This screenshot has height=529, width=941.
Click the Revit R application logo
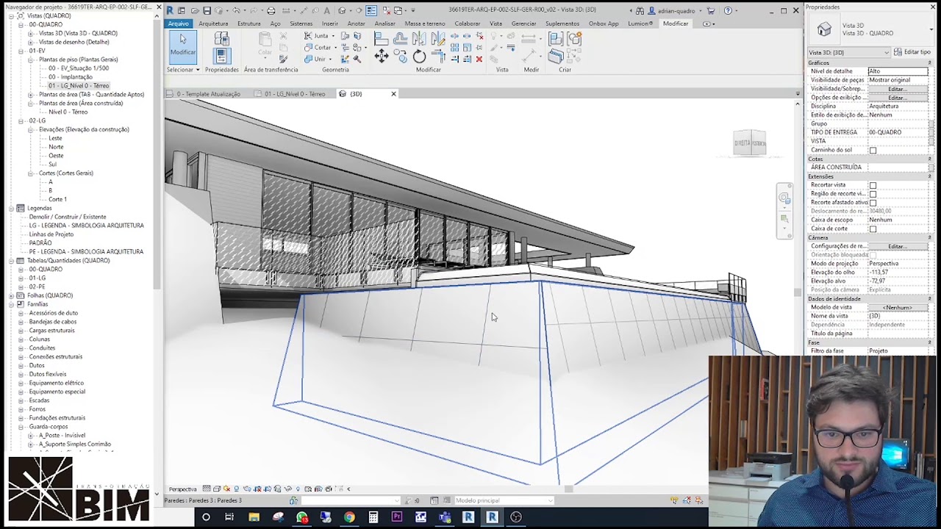[x=170, y=10]
